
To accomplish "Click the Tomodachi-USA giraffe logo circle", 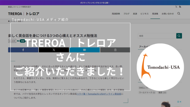I will 160,67.
